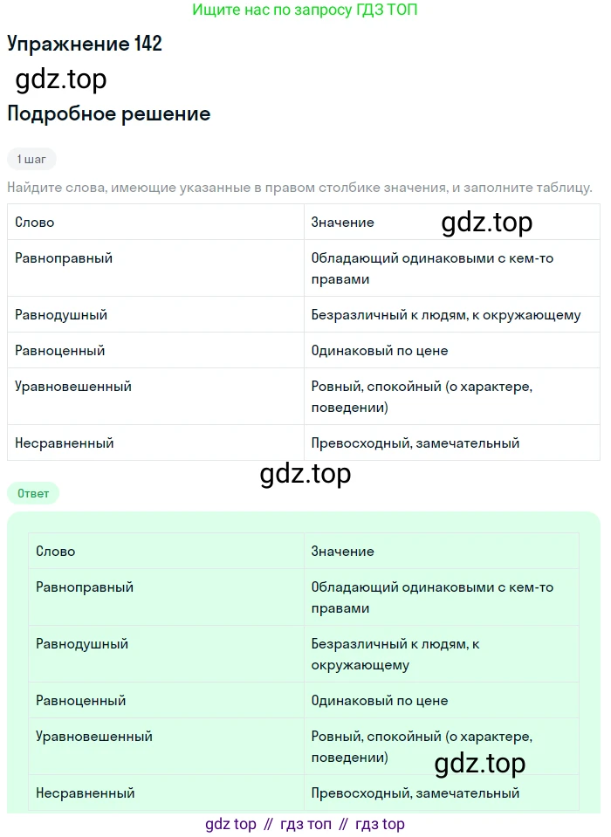
Task: Click "Равноценный" in the first table
Action: point(59,351)
